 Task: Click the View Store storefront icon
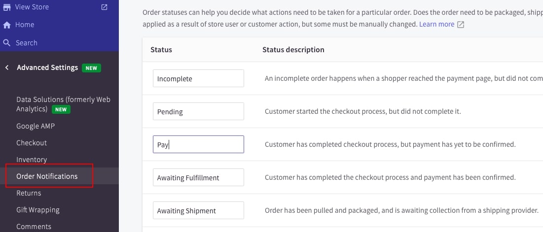[x=7, y=7]
